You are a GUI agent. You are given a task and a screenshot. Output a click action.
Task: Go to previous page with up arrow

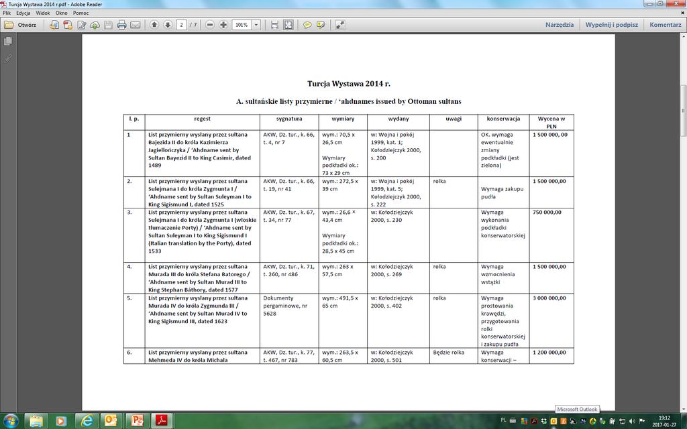click(154, 25)
